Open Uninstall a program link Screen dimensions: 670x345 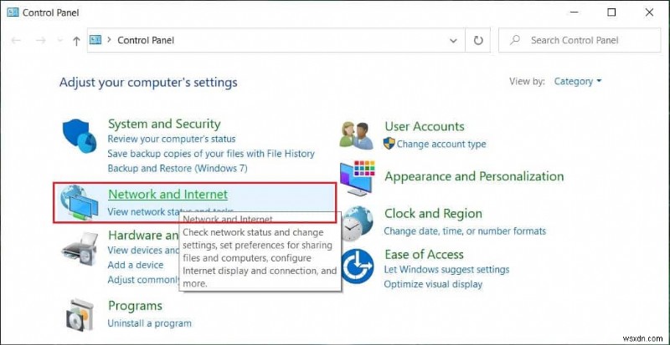pyautogui.click(x=150, y=323)
